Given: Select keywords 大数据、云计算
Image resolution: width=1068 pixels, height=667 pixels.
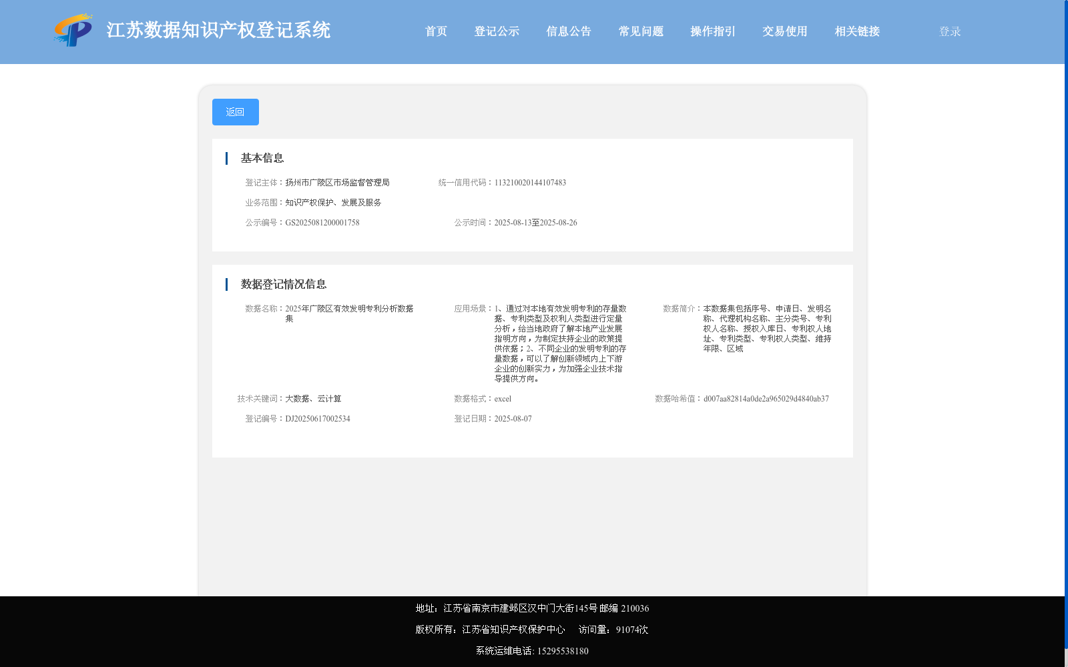Looking at the screenshot, I should point(313,399).
